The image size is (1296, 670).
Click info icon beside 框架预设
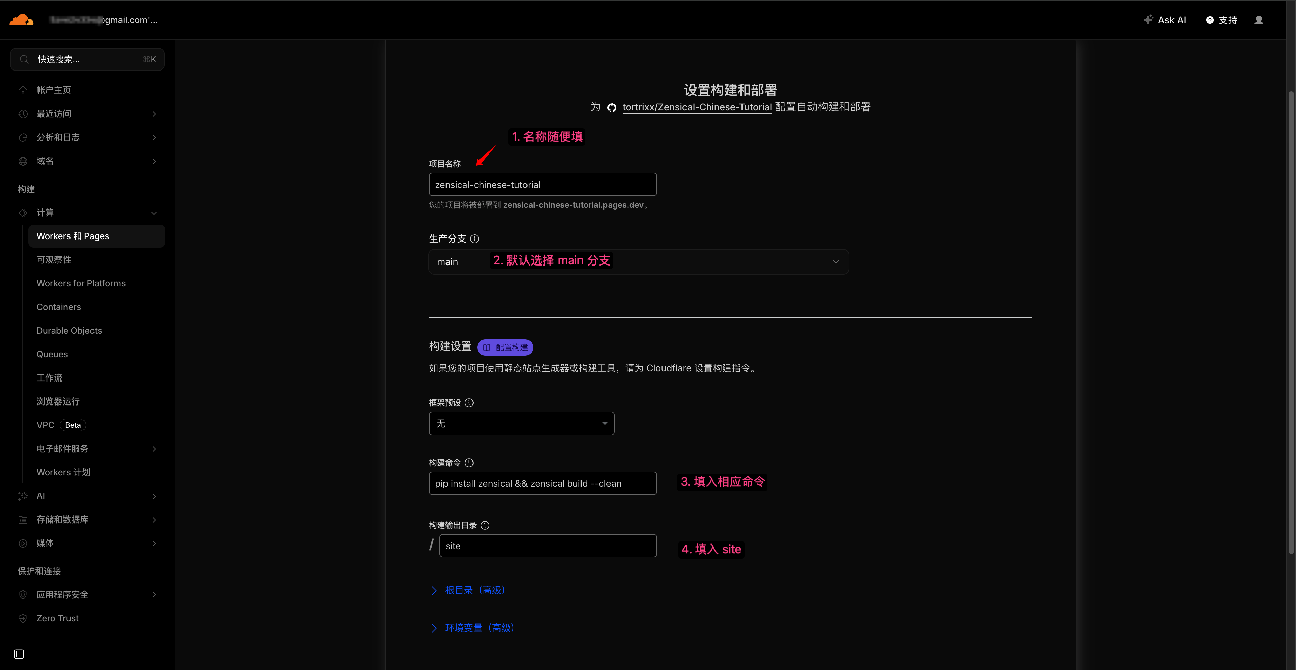click(469, 402)
